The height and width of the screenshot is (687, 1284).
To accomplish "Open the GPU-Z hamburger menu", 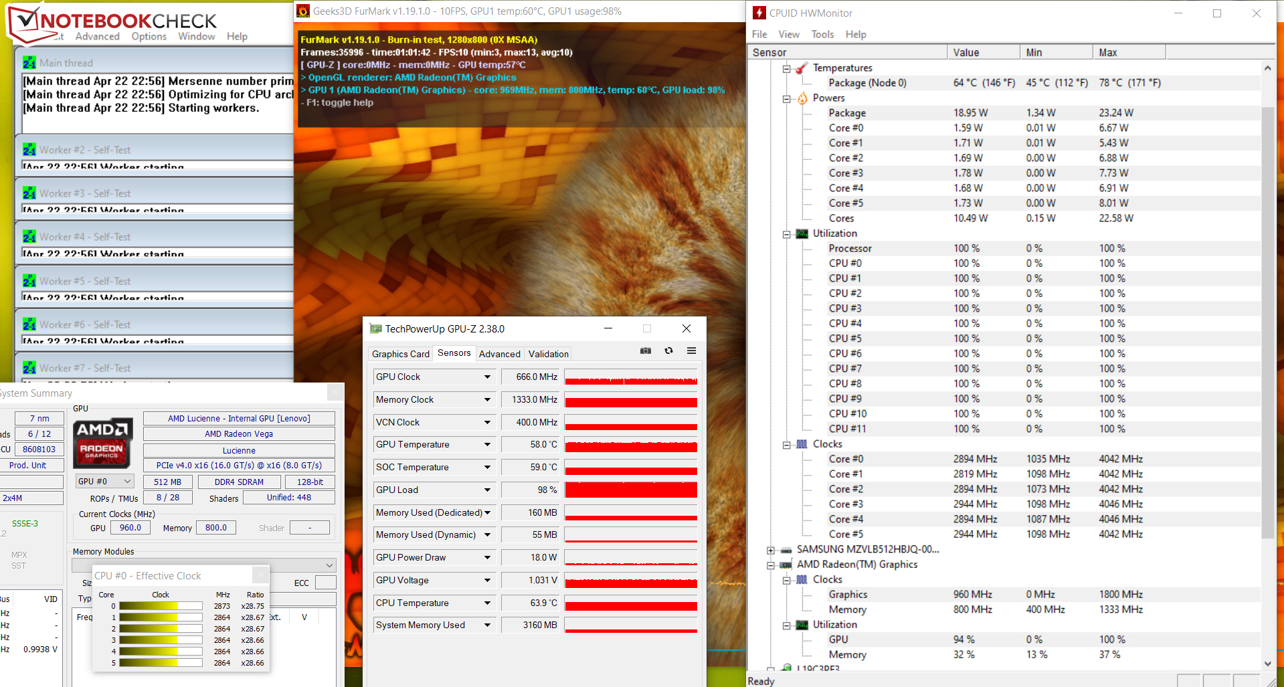I will tap(692, 351).
